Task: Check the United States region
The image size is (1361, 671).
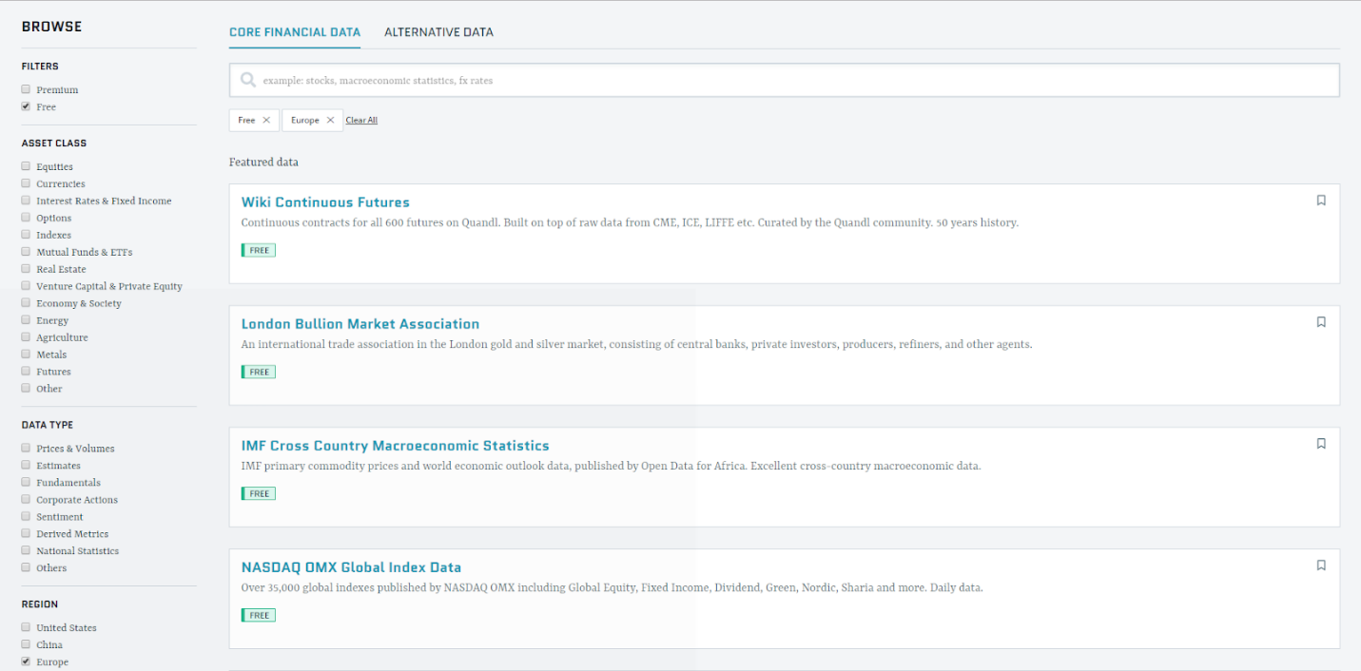Action: (27, 627)
